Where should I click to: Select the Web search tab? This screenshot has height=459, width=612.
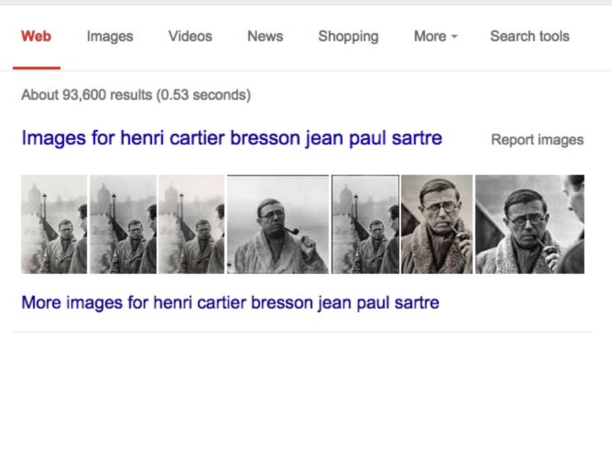pos(36,37)
